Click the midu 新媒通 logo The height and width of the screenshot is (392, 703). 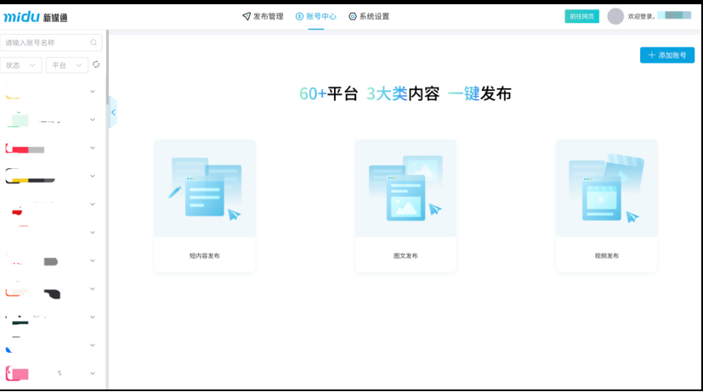point(37,16)
